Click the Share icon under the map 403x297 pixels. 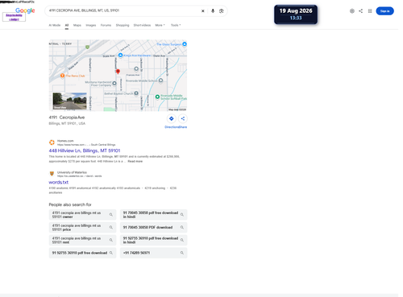pos(183,118)
